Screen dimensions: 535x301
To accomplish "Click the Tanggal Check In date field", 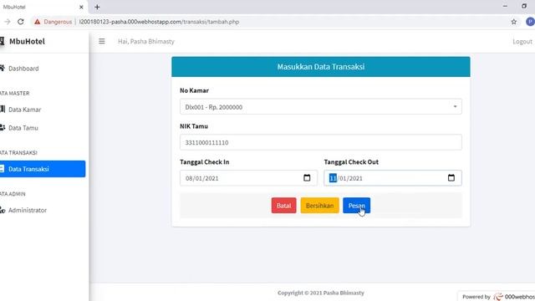I will (248, 178).
